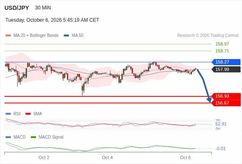Click the USD/JPY chart title
This screenshot has width=242, height=164.
click(x=17, y=8)
